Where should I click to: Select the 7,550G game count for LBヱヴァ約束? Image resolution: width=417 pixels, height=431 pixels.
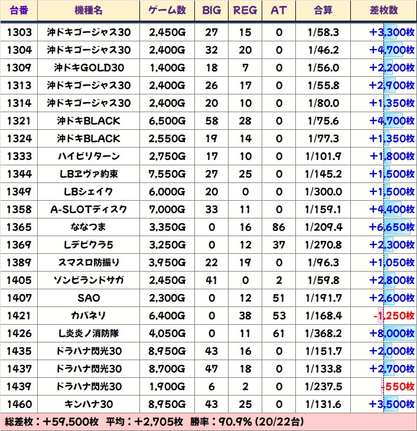(x=168, y=174)
